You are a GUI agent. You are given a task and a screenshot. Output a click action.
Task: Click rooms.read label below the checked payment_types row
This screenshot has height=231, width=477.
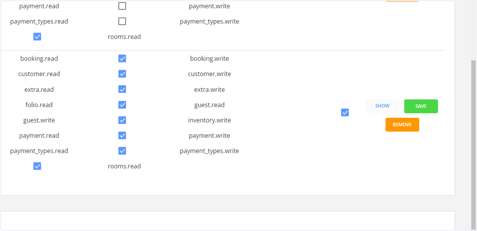pyautogui.click(x=124, y=166)
